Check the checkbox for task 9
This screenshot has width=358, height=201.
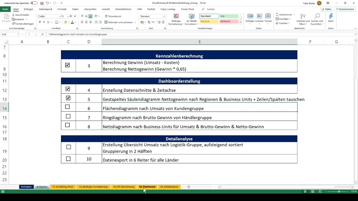coord(69,147)
